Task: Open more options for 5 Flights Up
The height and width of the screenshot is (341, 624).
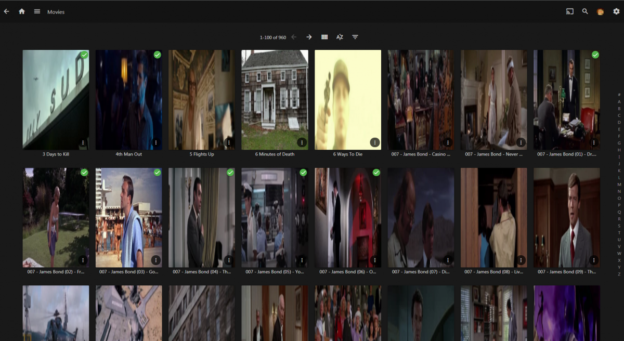Action: pyautogui.click(x=229, y=142)
